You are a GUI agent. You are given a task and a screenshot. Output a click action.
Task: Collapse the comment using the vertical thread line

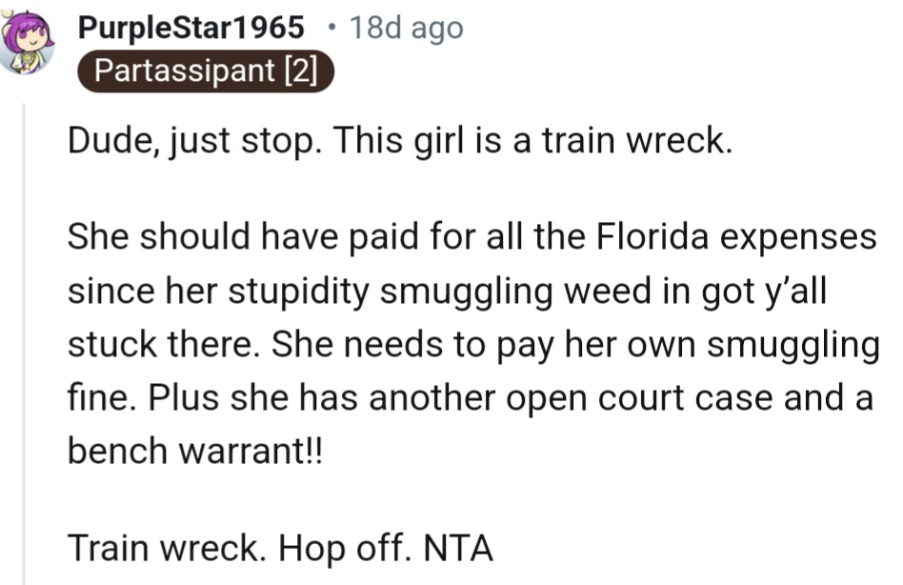coord(24,344)
